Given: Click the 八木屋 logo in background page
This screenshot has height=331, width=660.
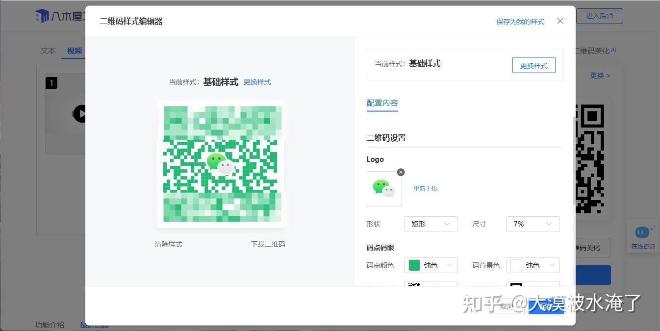Looking at the screenshot, I should pos(59,16).
